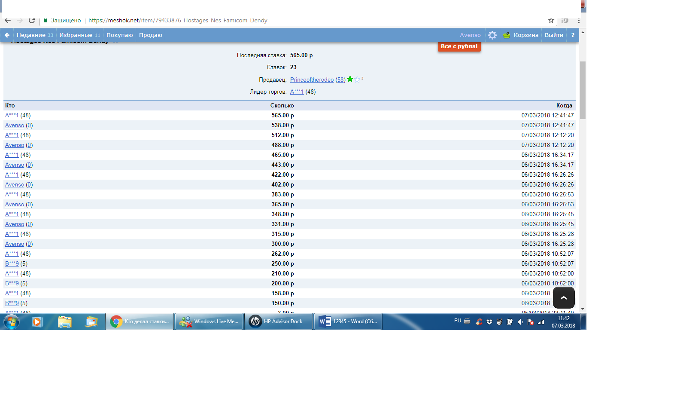Open the volume speaker tray icon
This screenshot has width=680, height=404.
click(520, 322)
